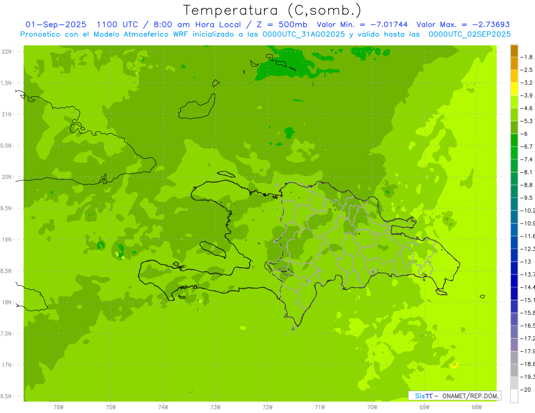Click the "-6" colorbar label

pyautogui.click(x=525, y=134)
